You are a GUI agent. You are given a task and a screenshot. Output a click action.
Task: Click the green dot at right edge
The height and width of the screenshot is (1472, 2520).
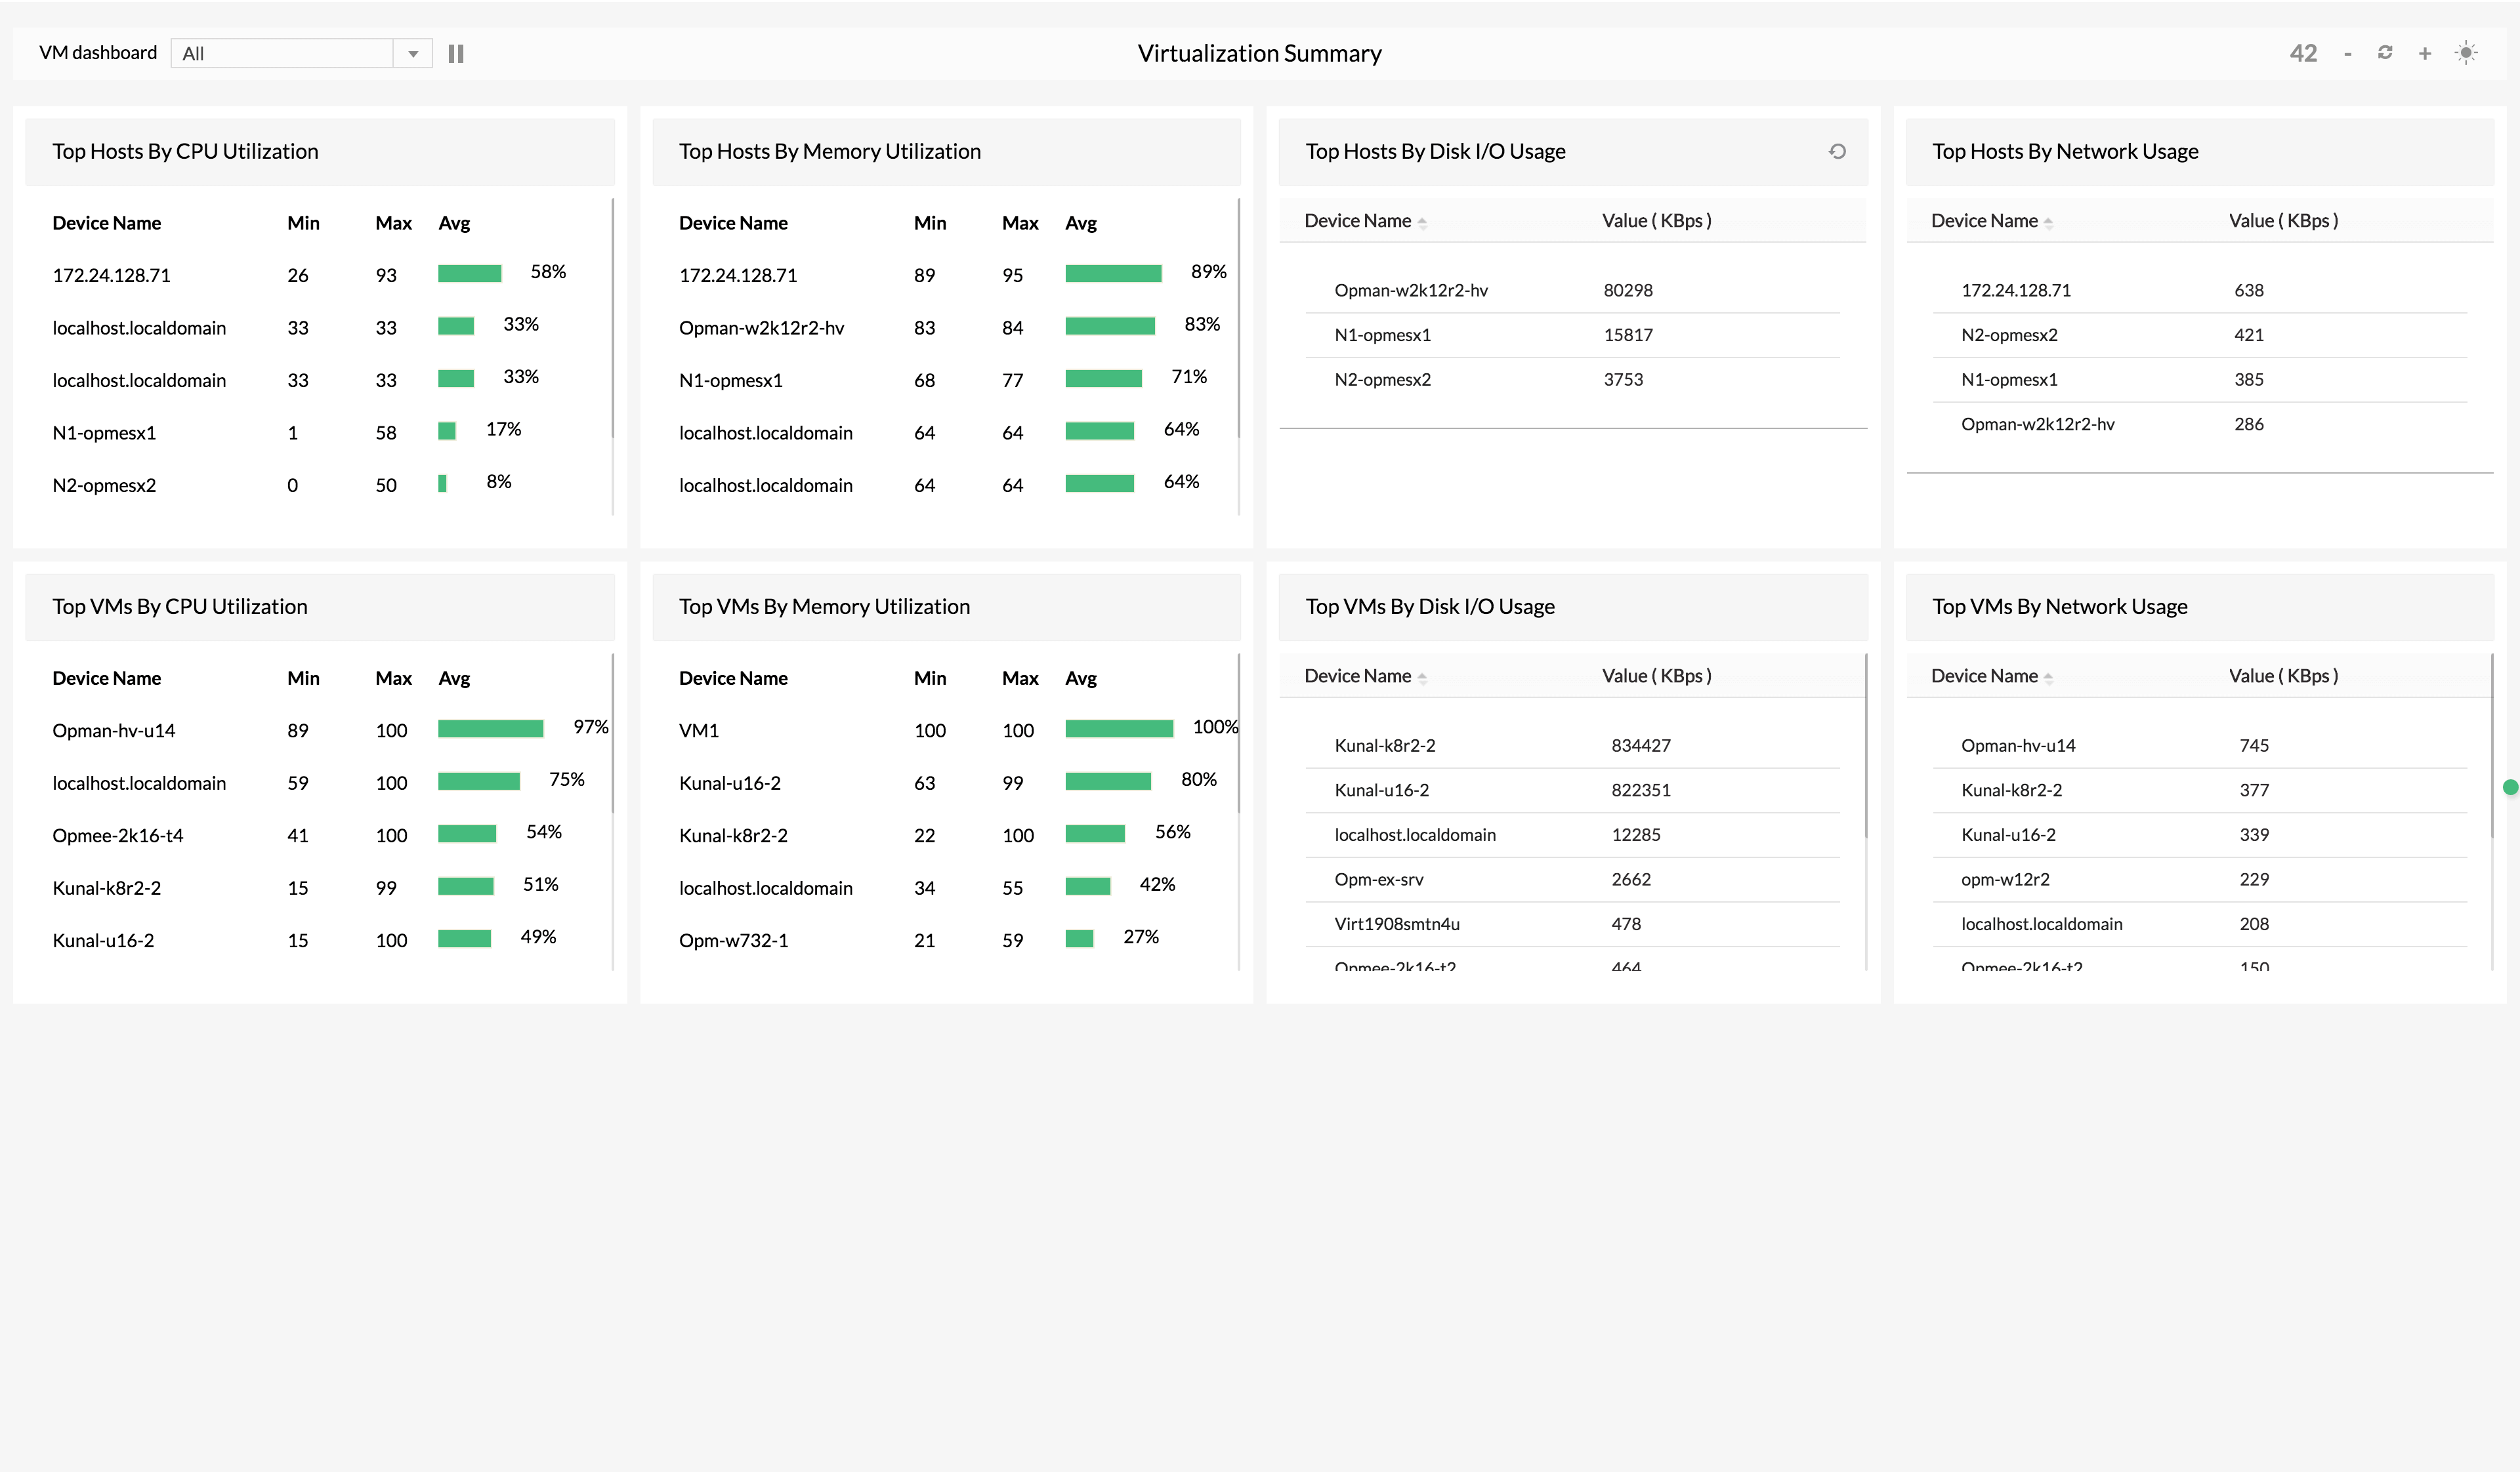click(x=2510, y=787)
